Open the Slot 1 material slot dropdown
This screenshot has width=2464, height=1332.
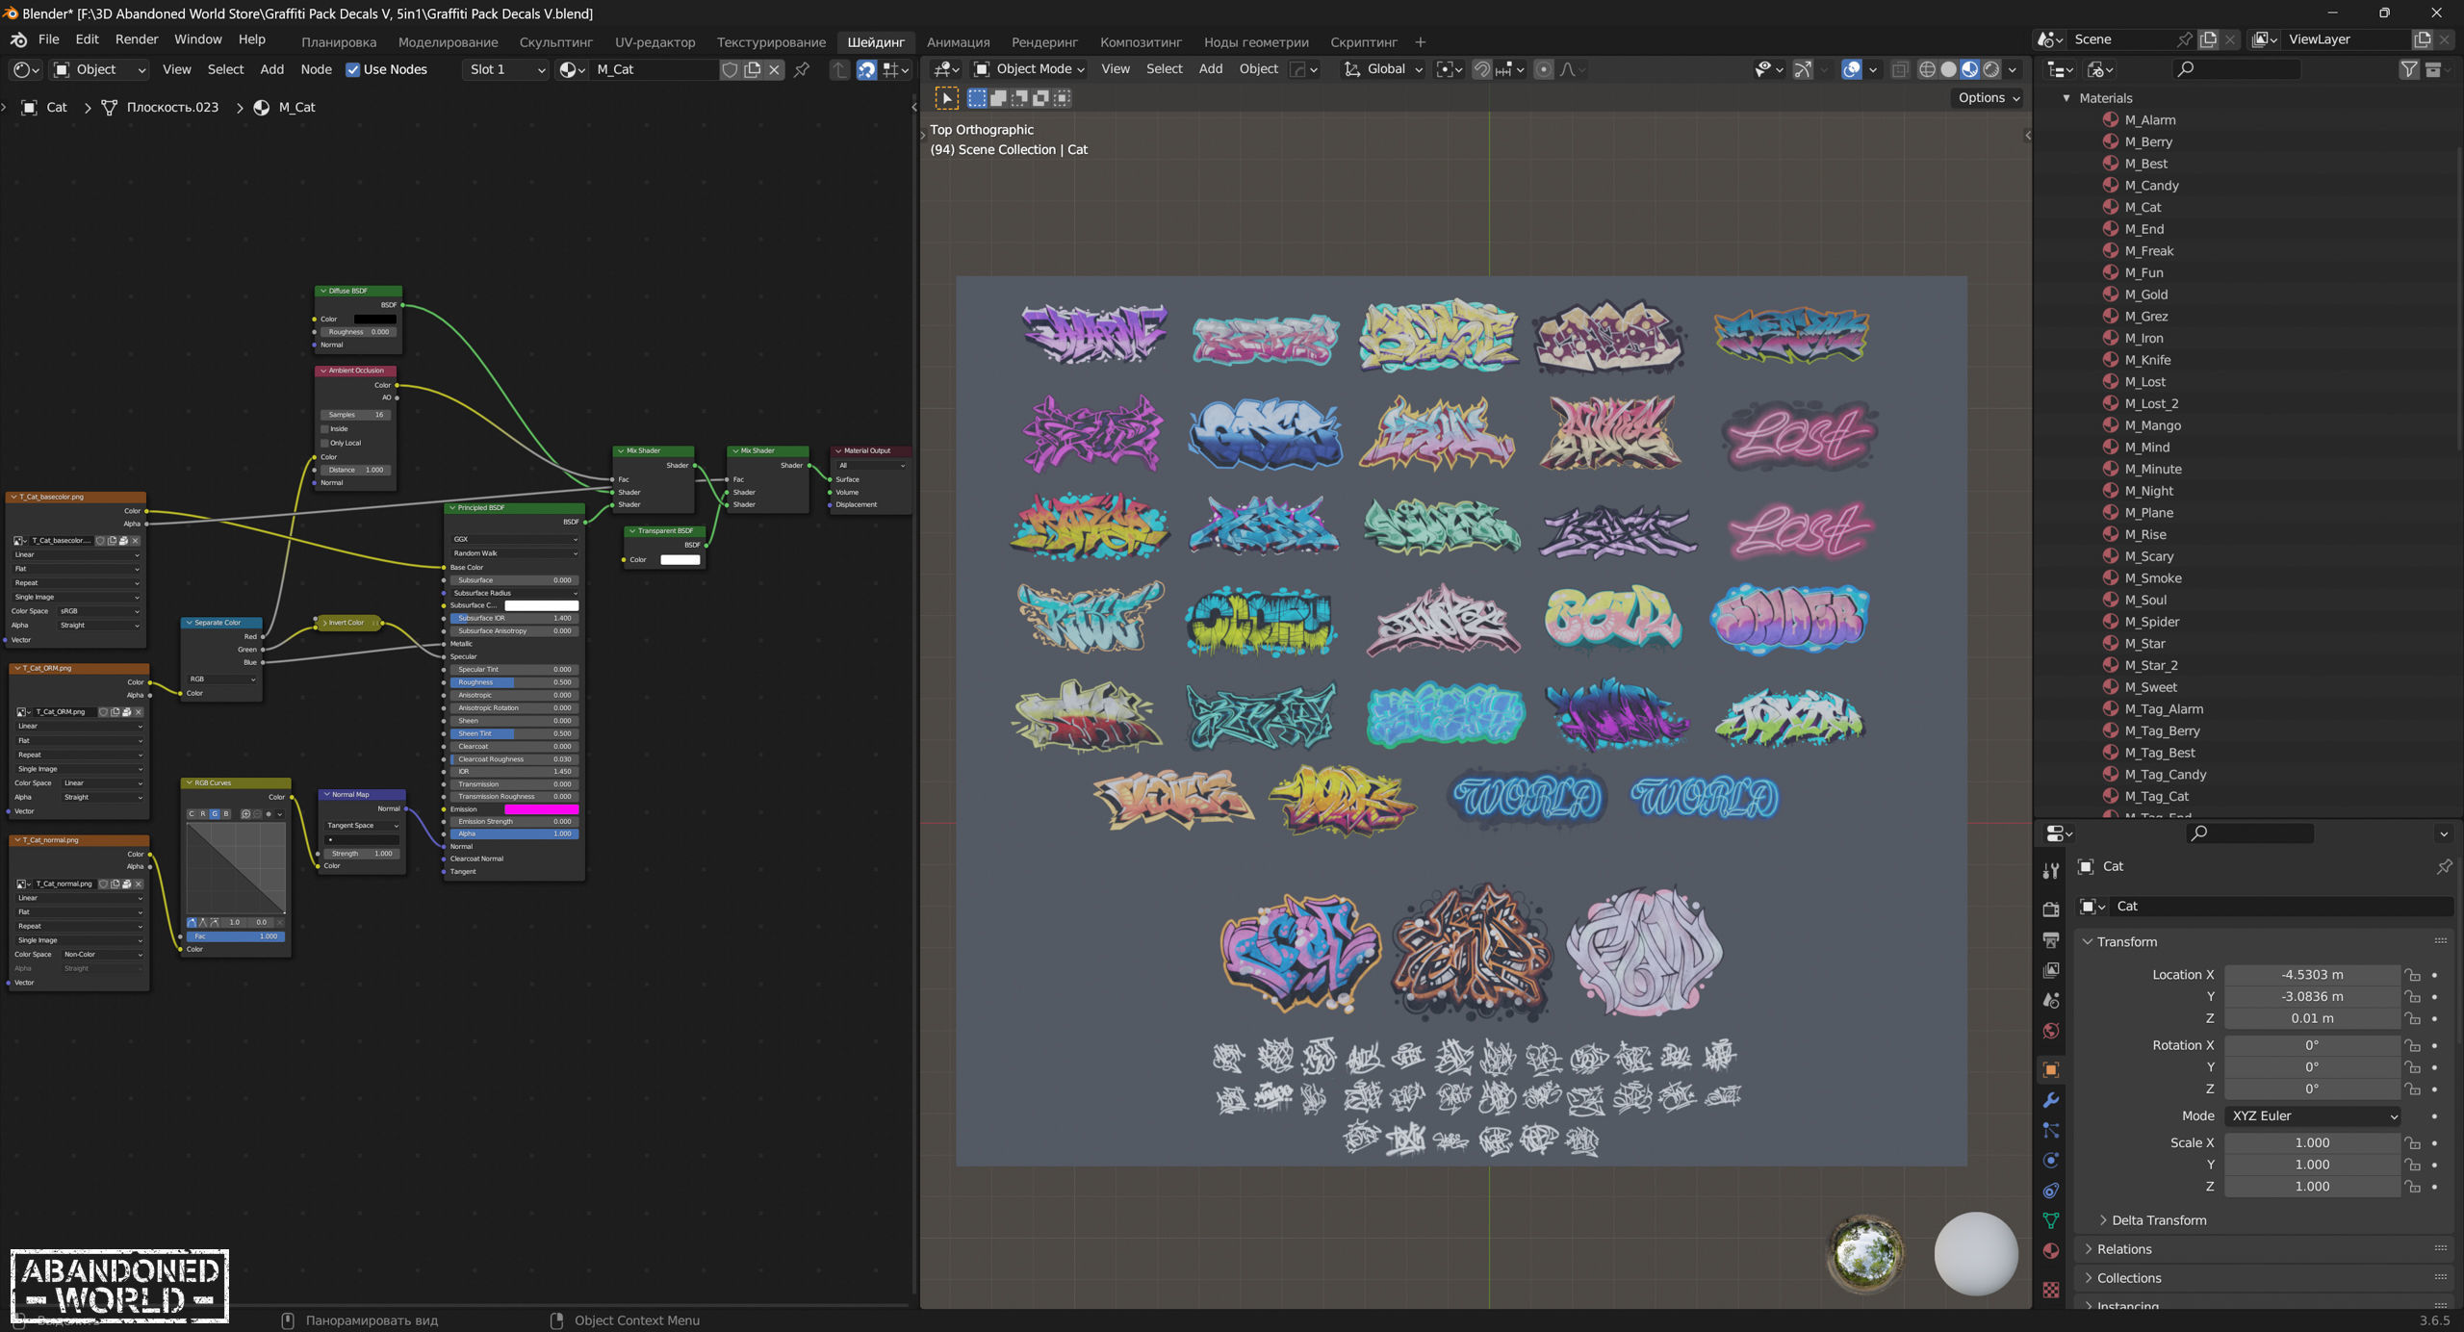coord(506,69)
